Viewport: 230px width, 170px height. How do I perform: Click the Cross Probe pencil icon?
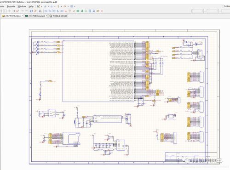click(35, 11)
